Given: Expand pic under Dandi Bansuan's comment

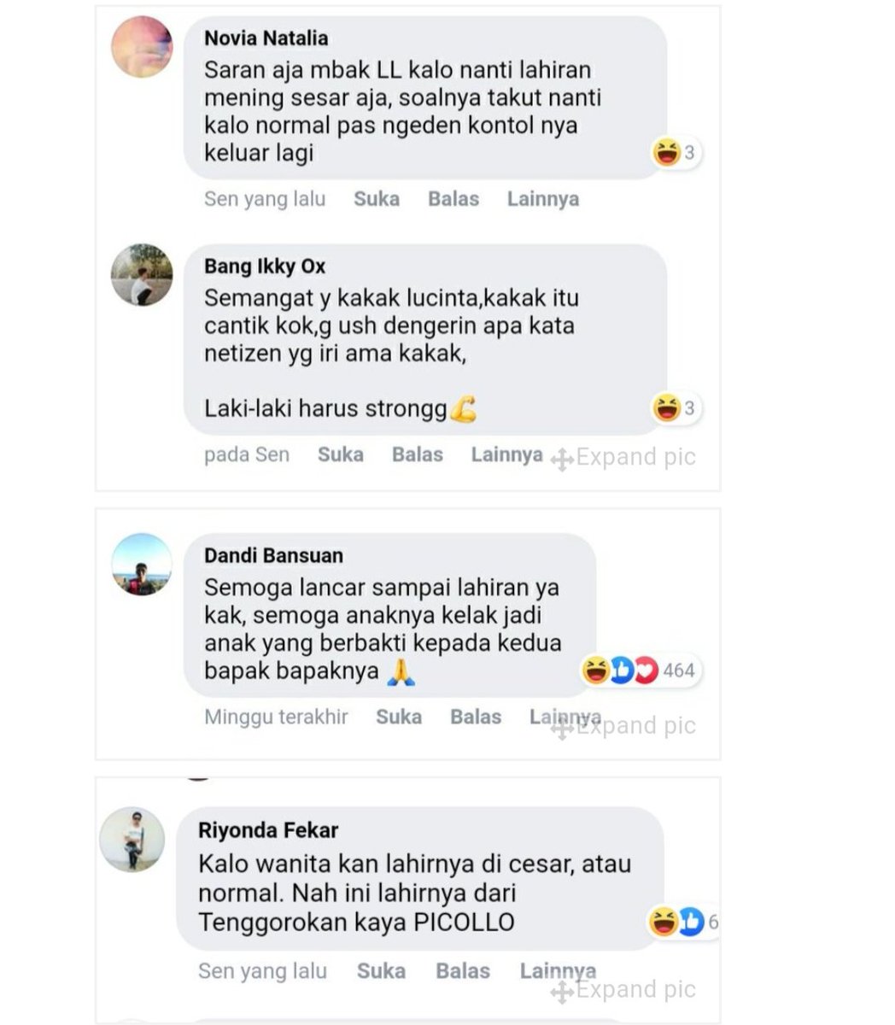Looking at the screenshot, I should click(623, 726).
